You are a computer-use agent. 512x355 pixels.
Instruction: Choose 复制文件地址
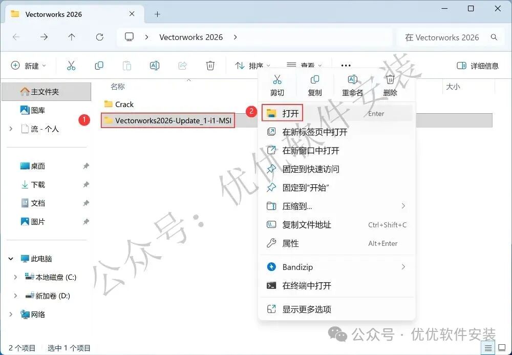click(x=337, y=225)
